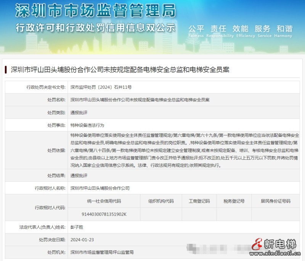Select the credit code 91440300781351902K
The width and height of the screenshot is (305, 261).
pyautogui.click(x=102, y=215)
